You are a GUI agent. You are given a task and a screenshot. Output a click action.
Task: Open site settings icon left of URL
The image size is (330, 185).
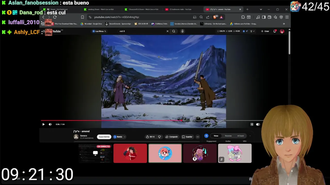[90, 17]
